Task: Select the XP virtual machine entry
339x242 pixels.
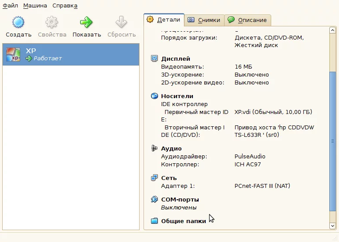Action: pyautogui.click(x=70, y=54)
